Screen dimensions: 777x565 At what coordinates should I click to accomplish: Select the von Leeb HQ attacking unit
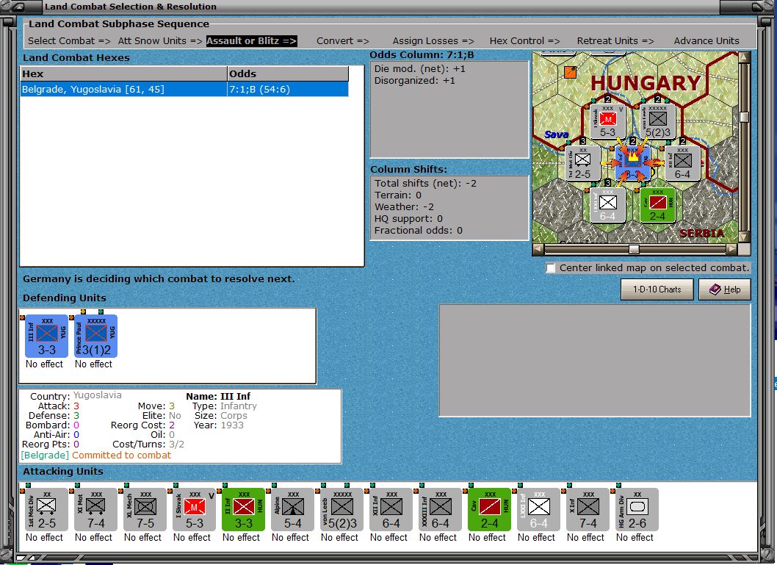[x=341, y=509]
